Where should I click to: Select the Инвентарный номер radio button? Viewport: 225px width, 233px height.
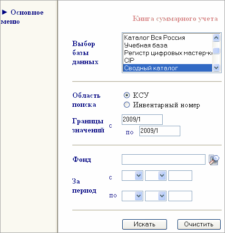pyautogui.click(x=127, y=105)
